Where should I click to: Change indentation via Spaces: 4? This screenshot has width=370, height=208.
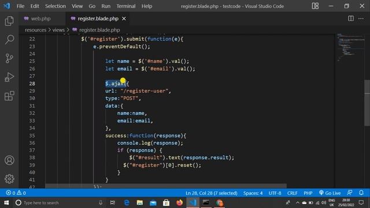[253, 193]
